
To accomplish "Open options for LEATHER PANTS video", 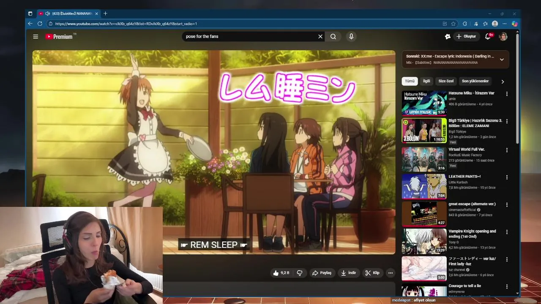I will pos(507,177).
